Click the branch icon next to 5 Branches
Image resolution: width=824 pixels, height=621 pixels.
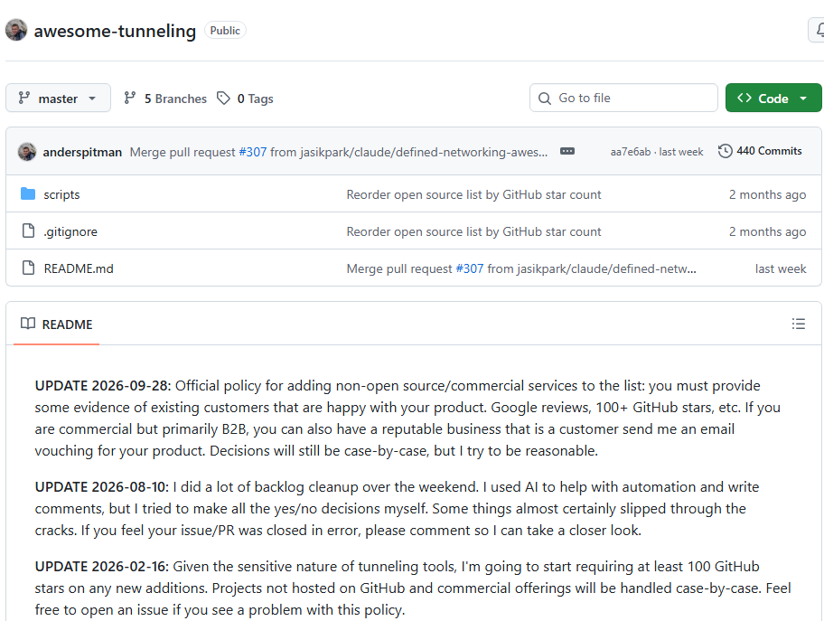click(130, 98)
